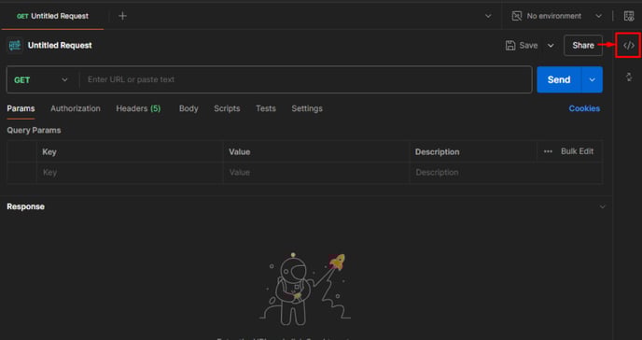This screenshot has height=340, width=642.
Task: Click the environment quick look icon
Action: click(x=629, y=16)
